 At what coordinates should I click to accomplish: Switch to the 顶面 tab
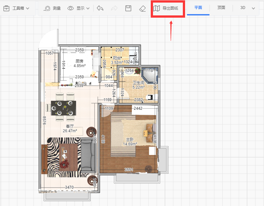pyautogui.click(x=221, y=8)
